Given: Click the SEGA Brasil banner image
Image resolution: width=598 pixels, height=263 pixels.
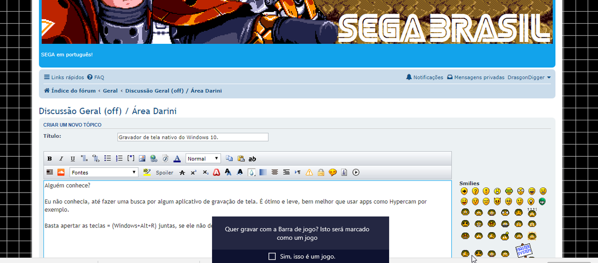Looking at the screenshot, I should coord(297,22).
